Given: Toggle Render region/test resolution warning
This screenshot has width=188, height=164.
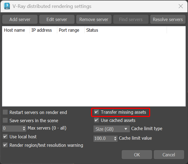Looking at the screenshot, I should pos(5,145).
